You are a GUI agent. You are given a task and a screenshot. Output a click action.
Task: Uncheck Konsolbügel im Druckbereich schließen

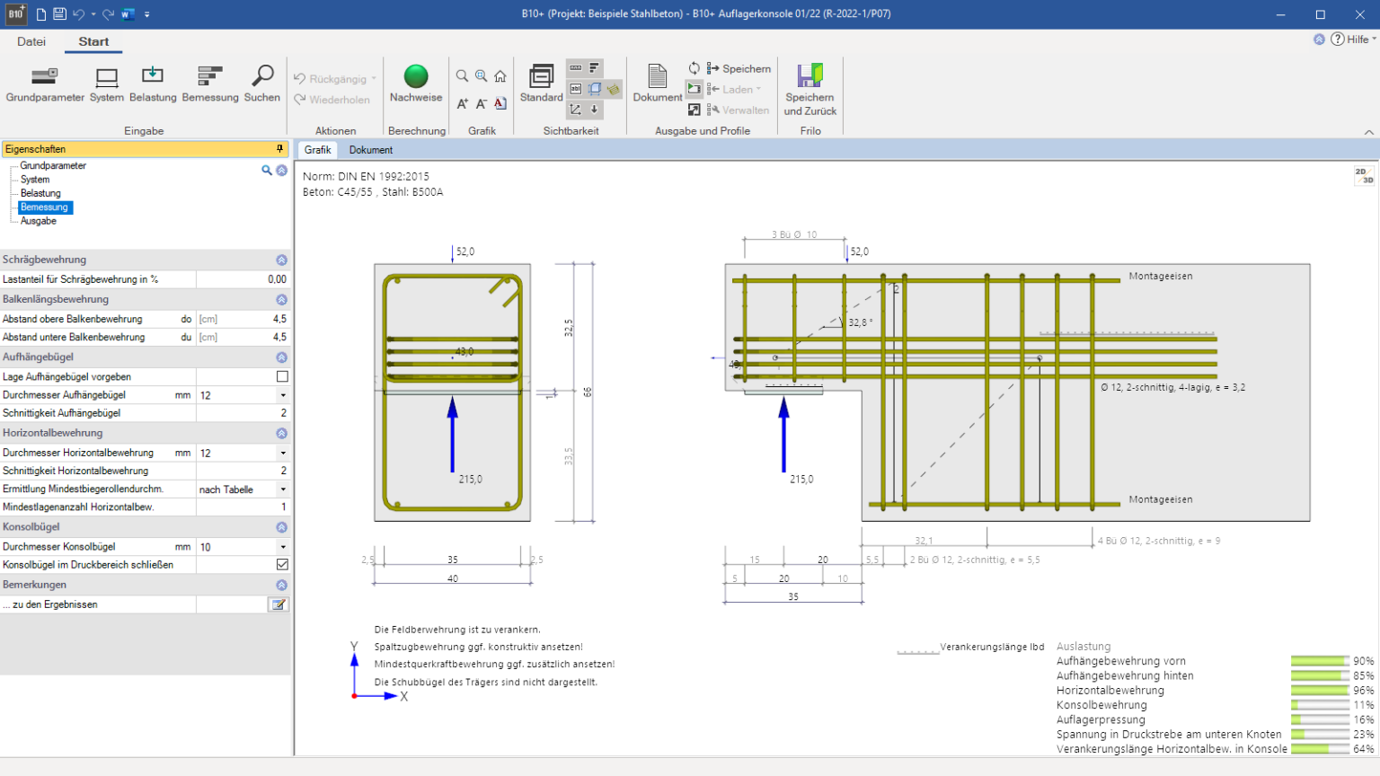[x=282, y=565]
